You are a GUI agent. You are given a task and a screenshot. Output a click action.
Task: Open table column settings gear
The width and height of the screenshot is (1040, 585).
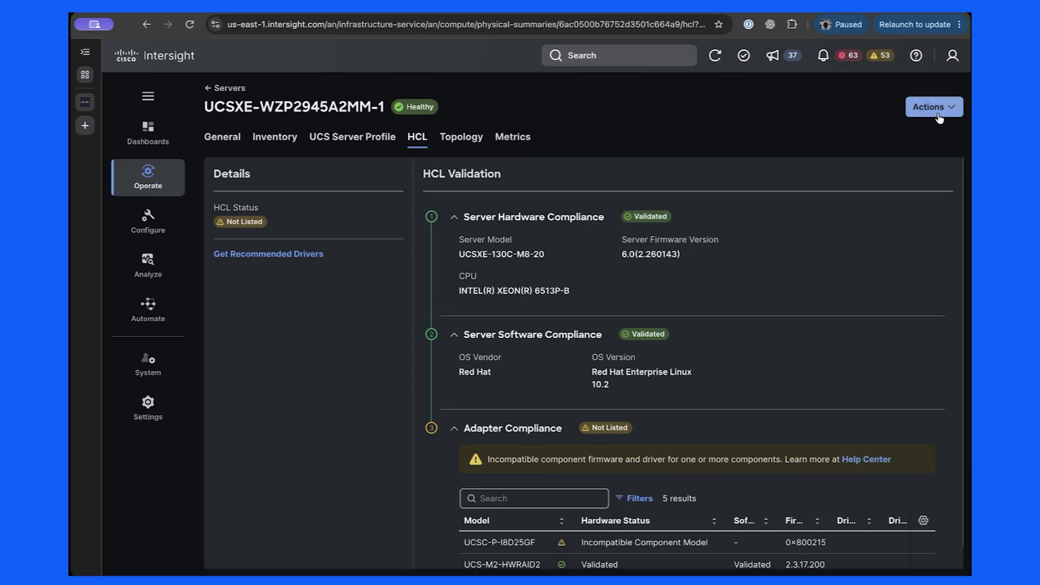point(924,520)
